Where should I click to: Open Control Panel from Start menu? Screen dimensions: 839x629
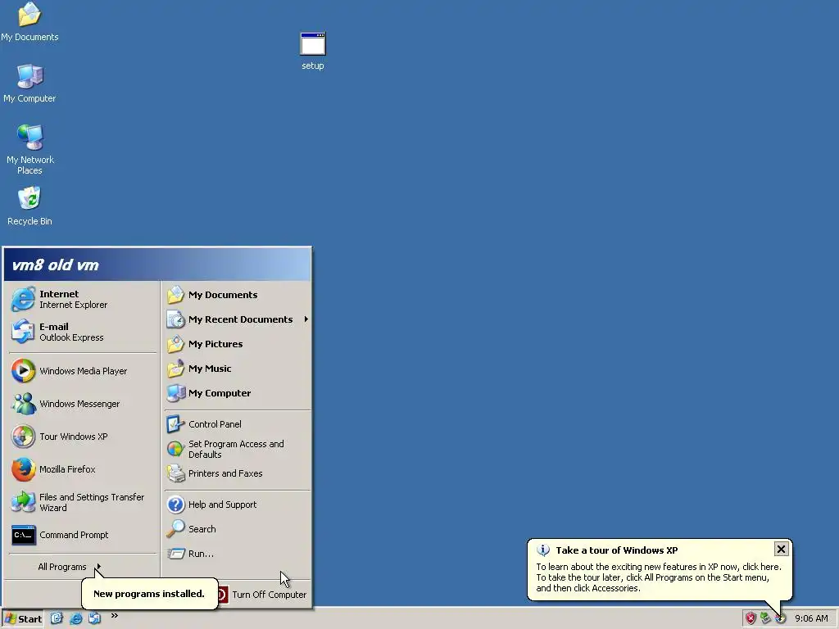(237, 424)
